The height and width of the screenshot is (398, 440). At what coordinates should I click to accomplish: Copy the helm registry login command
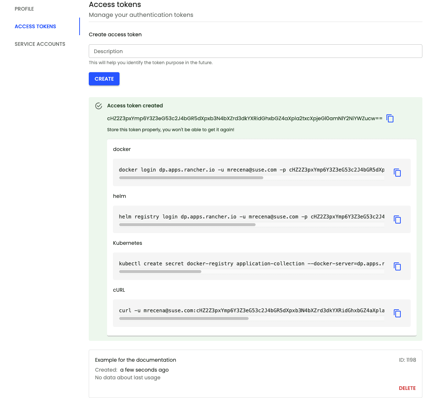pos(397,219)
